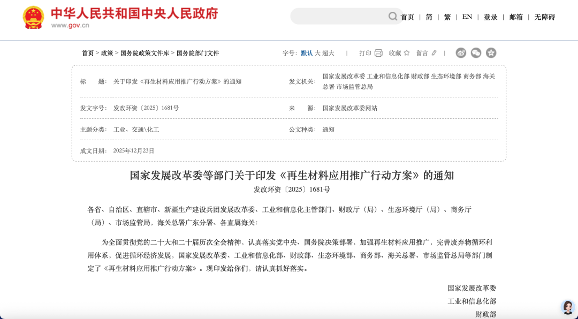Switch to EN English version

point(467,17)
